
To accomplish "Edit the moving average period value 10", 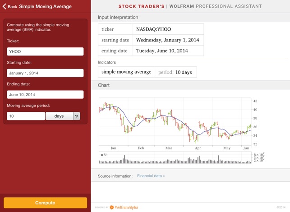I will [x=26, y=116].
